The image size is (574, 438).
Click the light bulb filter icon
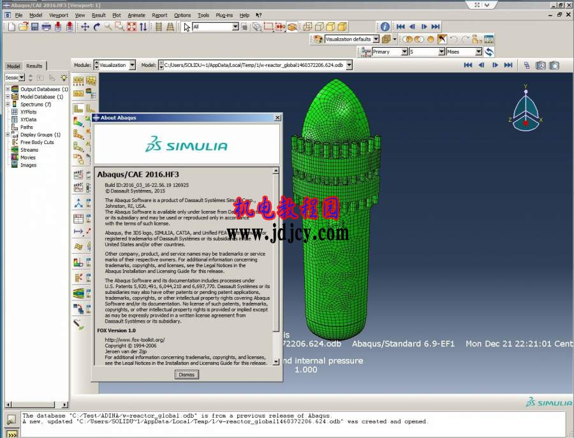(64, 78)
